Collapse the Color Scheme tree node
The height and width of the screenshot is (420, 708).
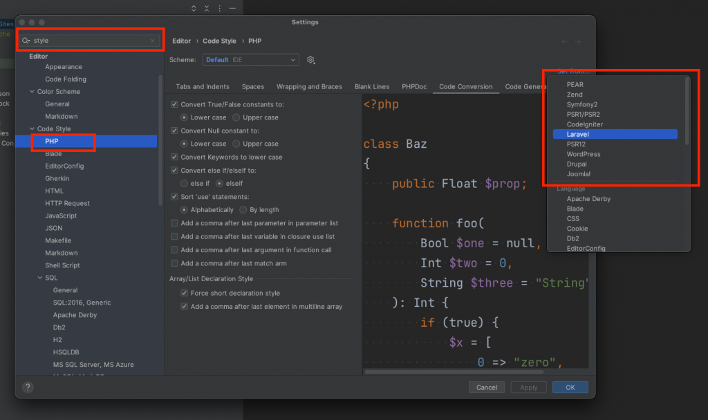pyautogui.click(x=32, y=92)
